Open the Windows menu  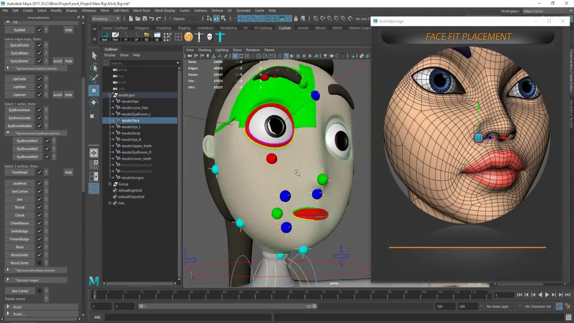tap(89, 10)
